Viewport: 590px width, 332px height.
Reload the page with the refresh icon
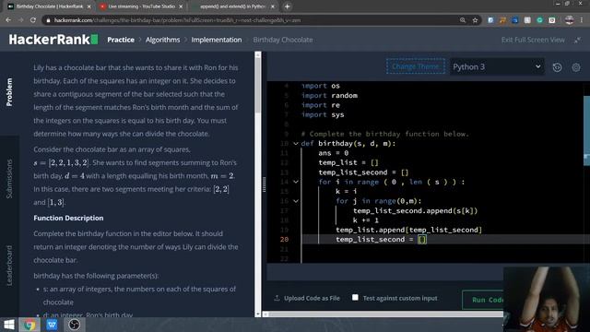pos(33,20)
